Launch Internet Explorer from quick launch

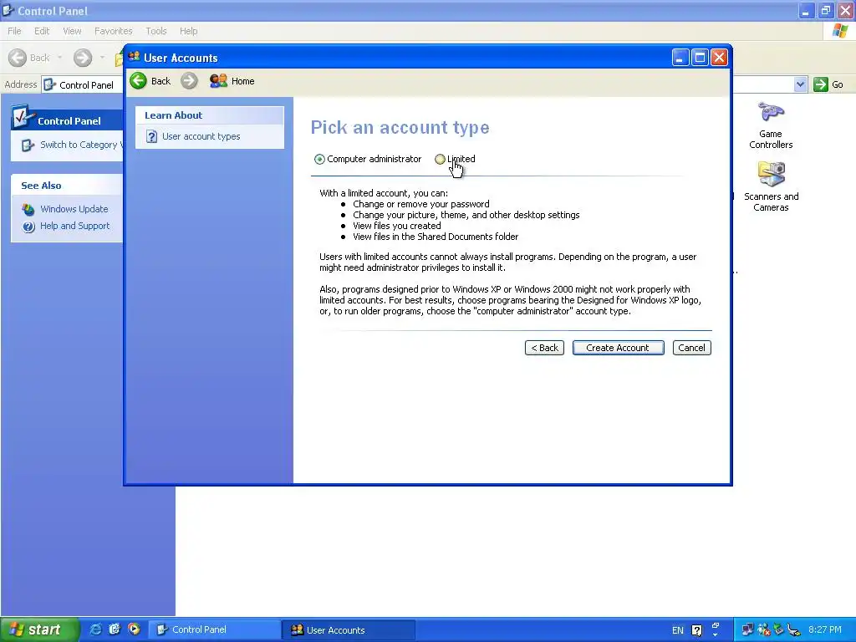[x=95, y=629]
